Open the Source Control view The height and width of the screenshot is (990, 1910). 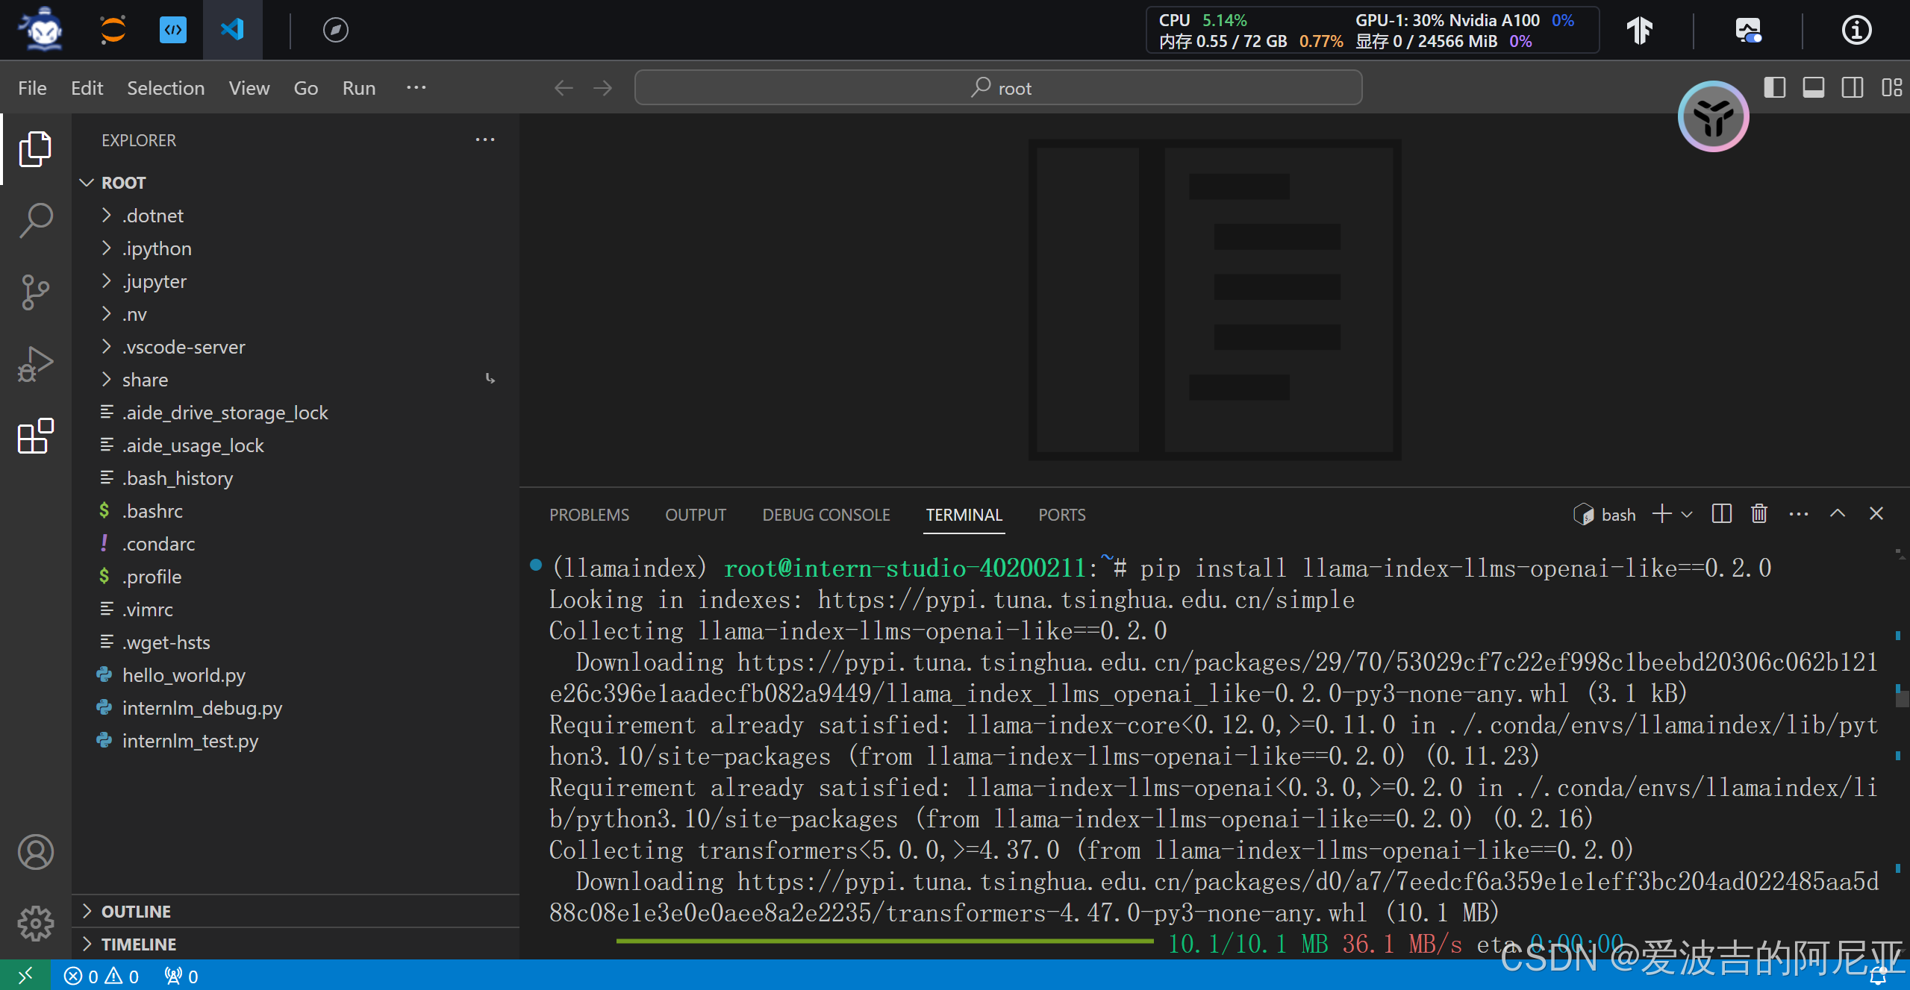click(35, 292)
